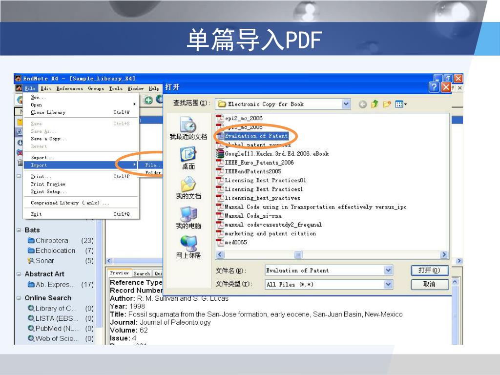Select file IEEE_Euro_Patents_2006
Screen dimensions: 500x375
pos(255,163)
